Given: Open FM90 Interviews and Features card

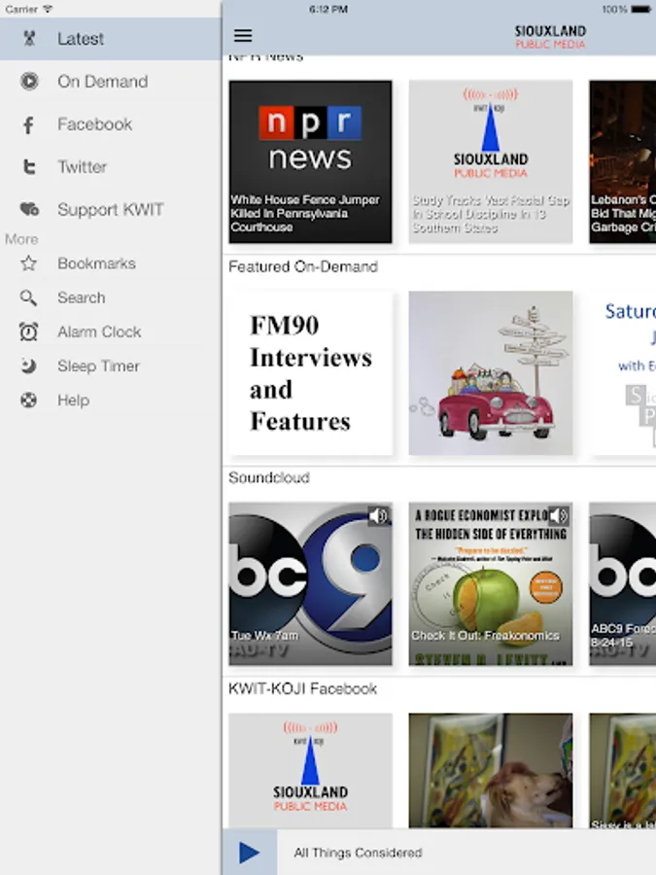Looking at the screenshot, I should 310,372.
